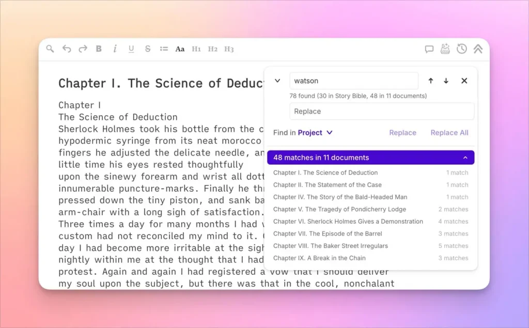
Task: Click the redo arrow
Action: (83, 49)
